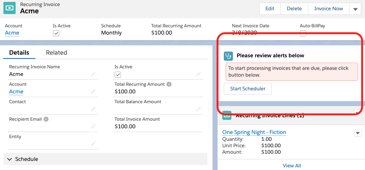
Task: Toggle Is Active checkbox in Details
Action: [118, 74]
